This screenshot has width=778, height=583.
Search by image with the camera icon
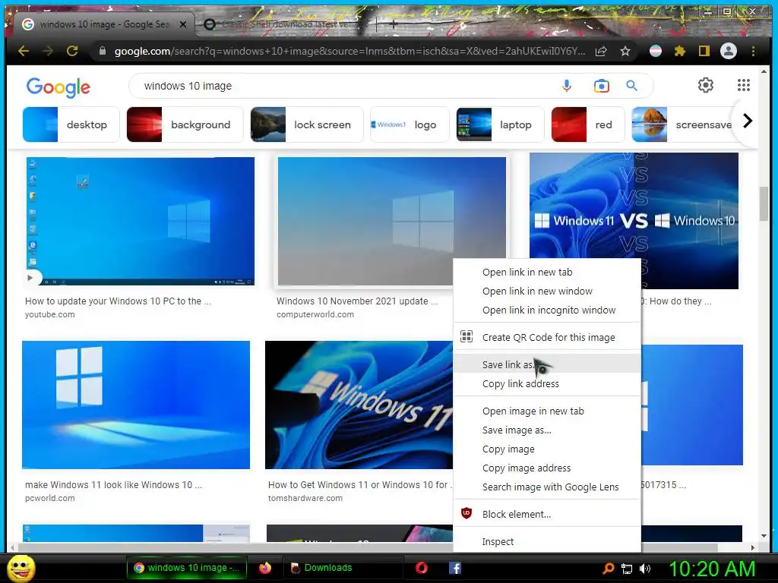pyautogui.click(x=602, y=86)
